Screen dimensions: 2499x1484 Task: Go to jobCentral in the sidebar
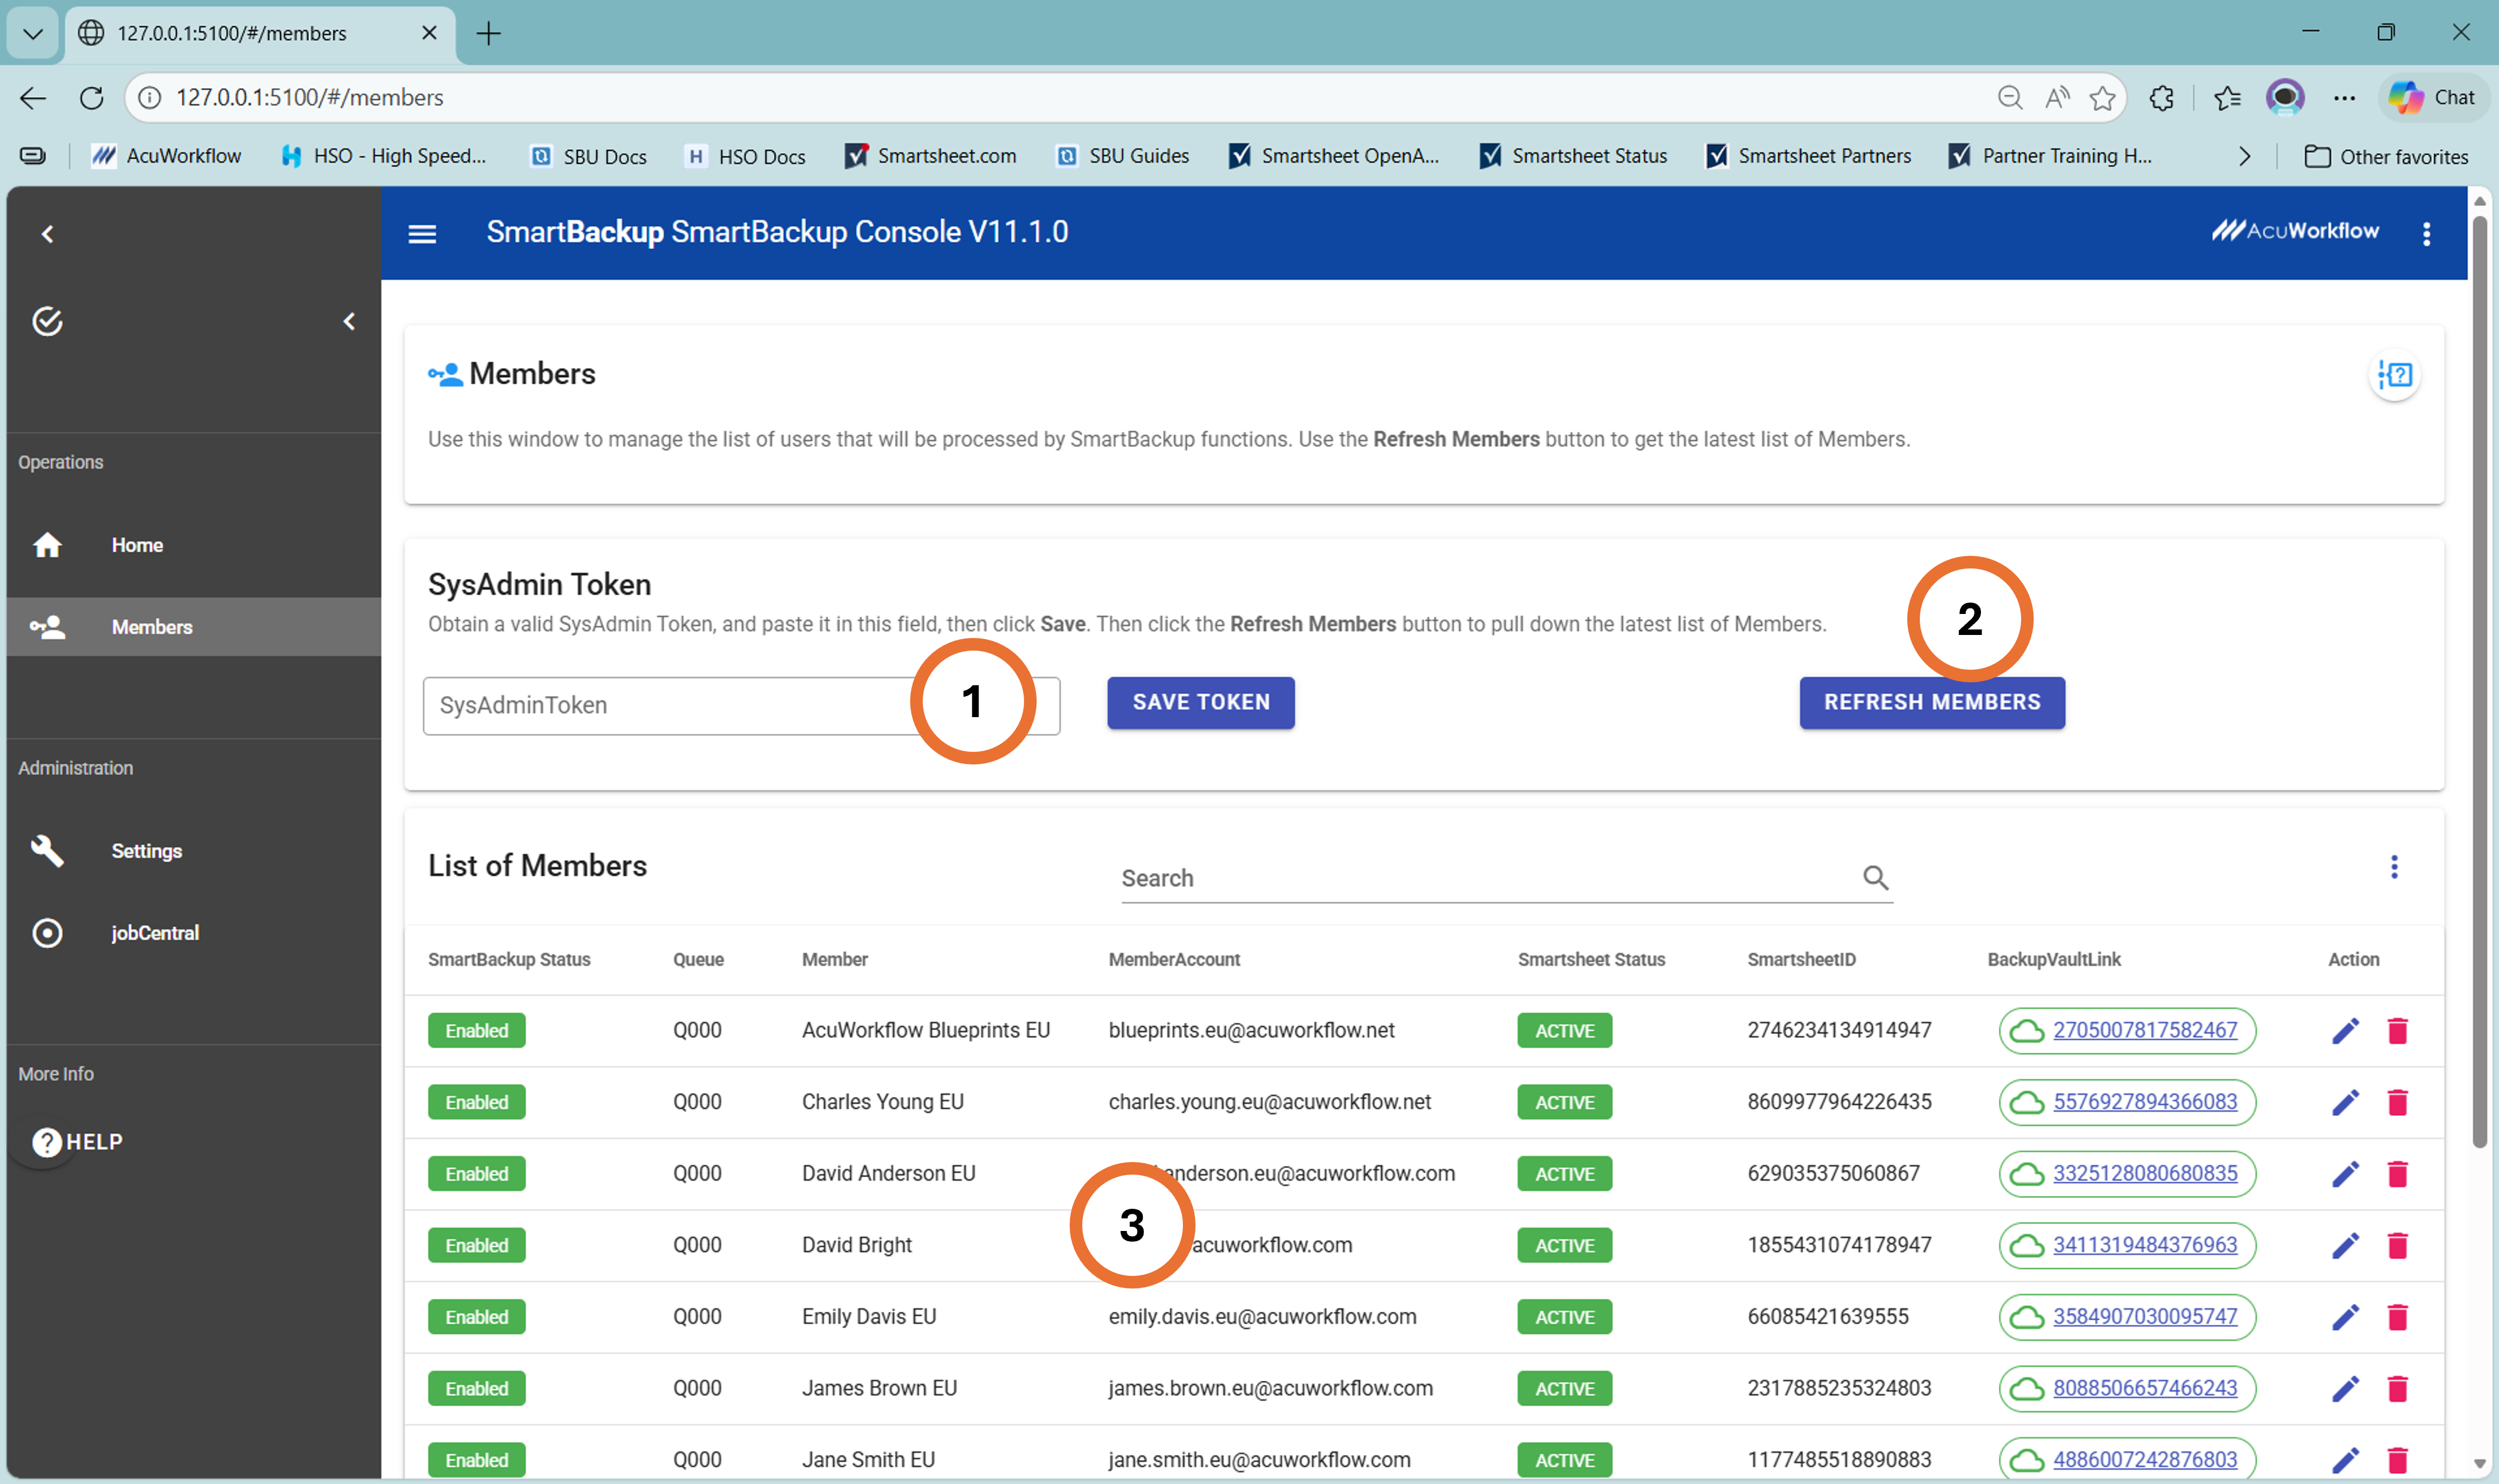pyautogui.click(x=155, y=933)
